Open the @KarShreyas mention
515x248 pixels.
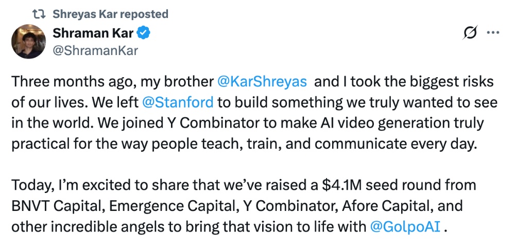tap(262, 81)
